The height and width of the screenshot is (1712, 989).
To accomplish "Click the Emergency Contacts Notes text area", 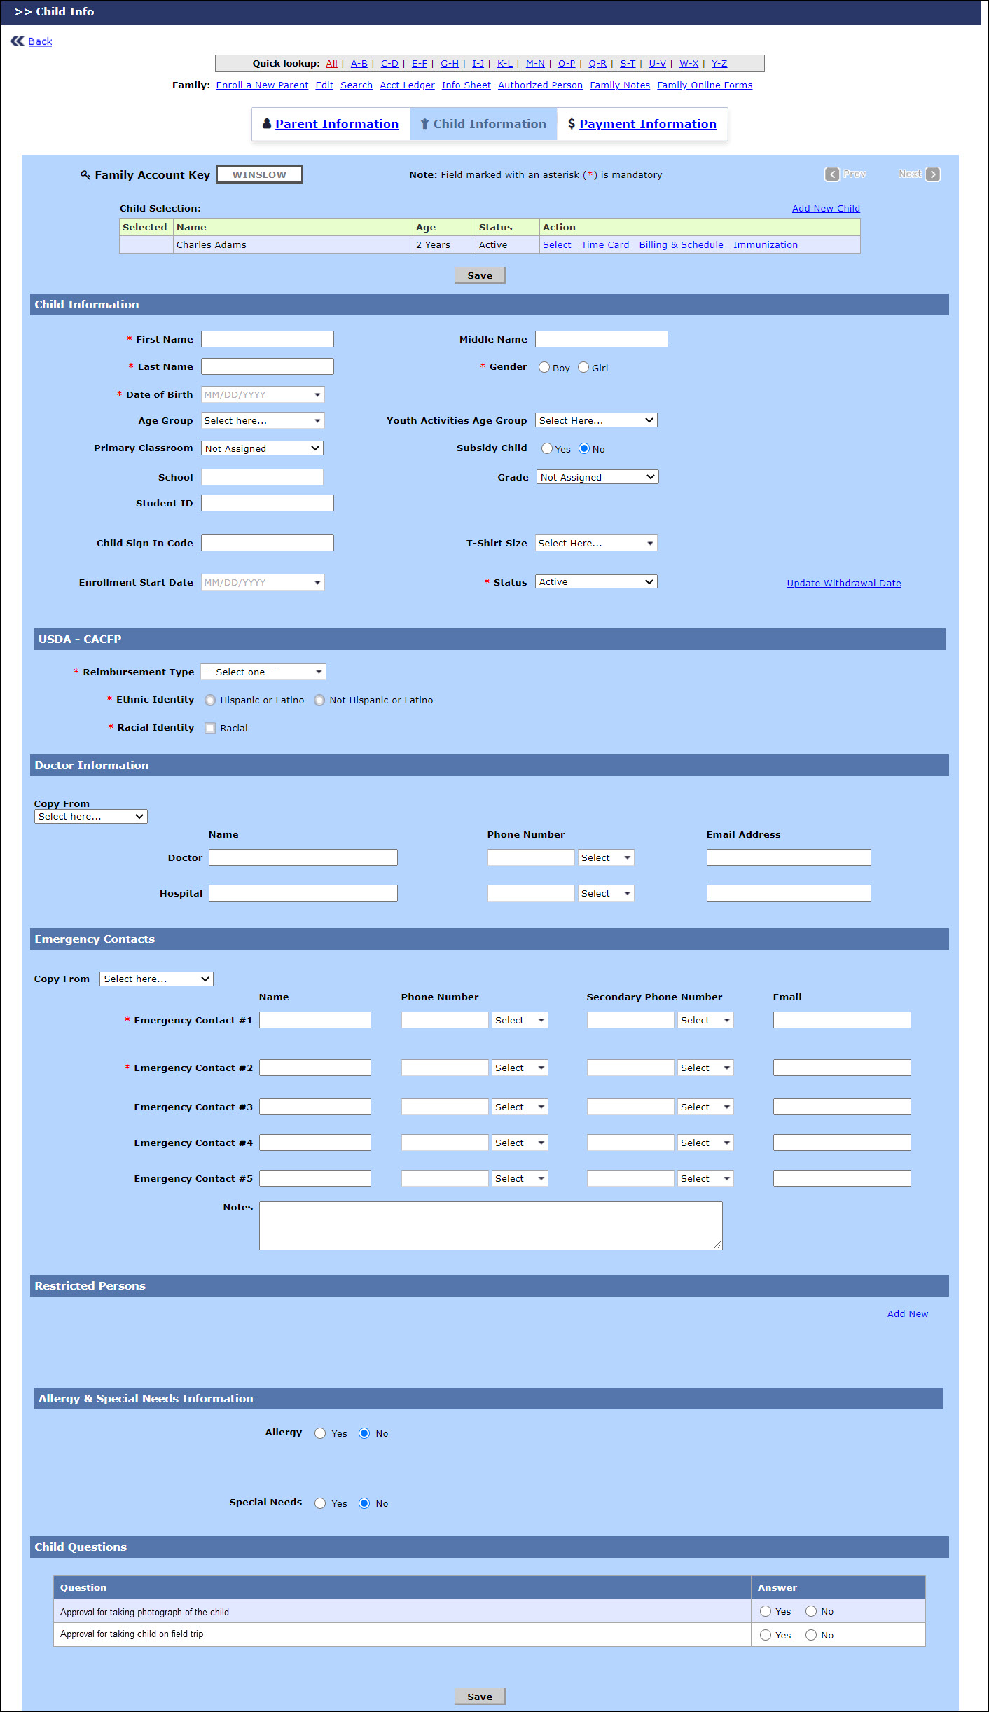I will (490, 1226).
